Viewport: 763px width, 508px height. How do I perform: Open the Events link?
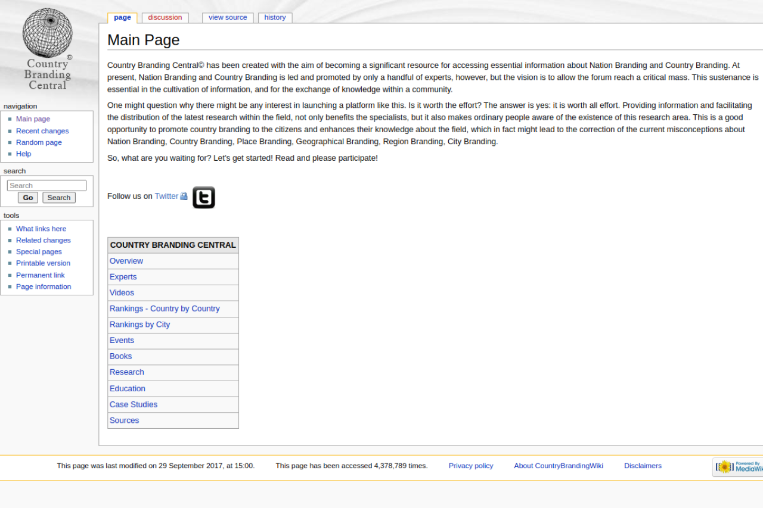click(x=122, y=341)
